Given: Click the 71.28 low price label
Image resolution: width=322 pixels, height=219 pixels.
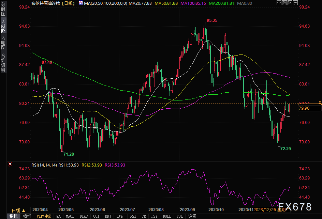Looking at the screenshot, I should (69, 154).
